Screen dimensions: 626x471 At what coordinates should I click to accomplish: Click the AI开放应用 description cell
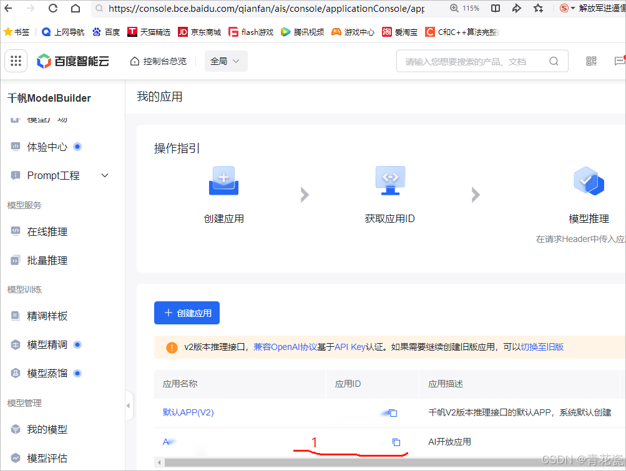pos(449,442)
